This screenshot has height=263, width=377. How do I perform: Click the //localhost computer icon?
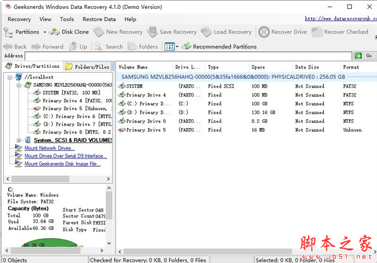pyautogui.click(x=19, y=77)
